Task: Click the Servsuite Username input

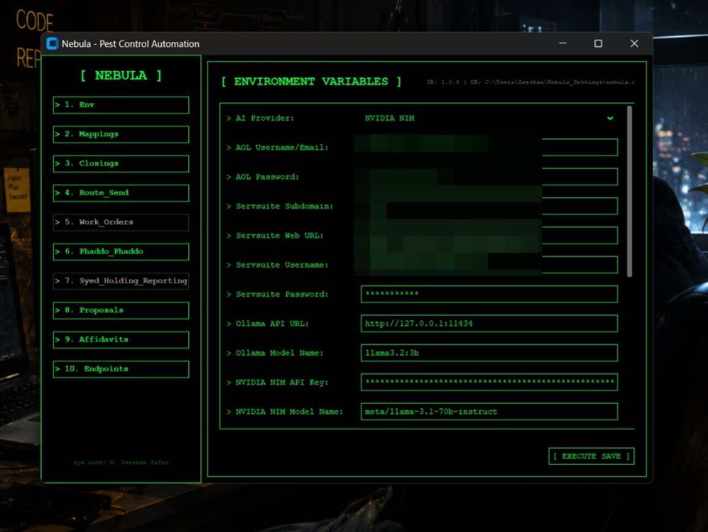Action: click(489, 265)
